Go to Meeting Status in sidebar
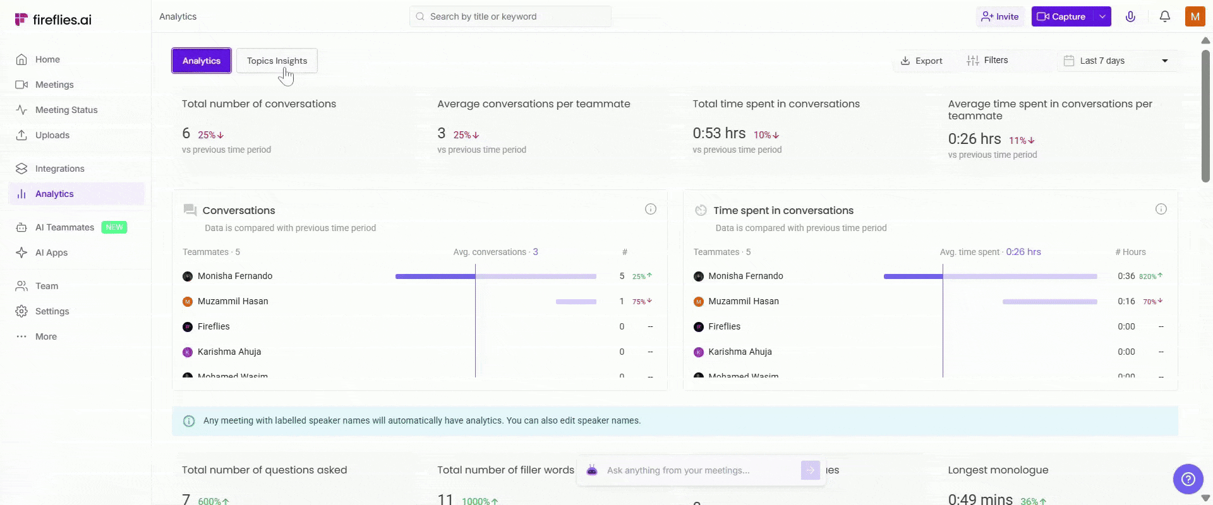The image size is (1213, 505). pos(66,110)
